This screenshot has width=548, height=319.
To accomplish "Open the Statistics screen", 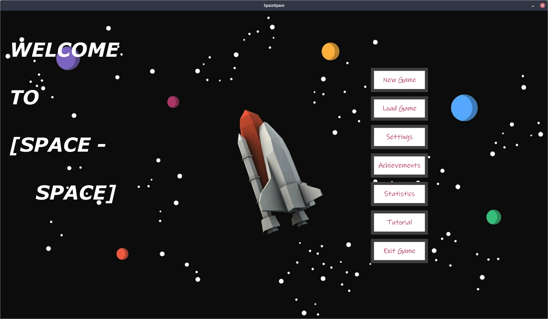I will 399,194.
